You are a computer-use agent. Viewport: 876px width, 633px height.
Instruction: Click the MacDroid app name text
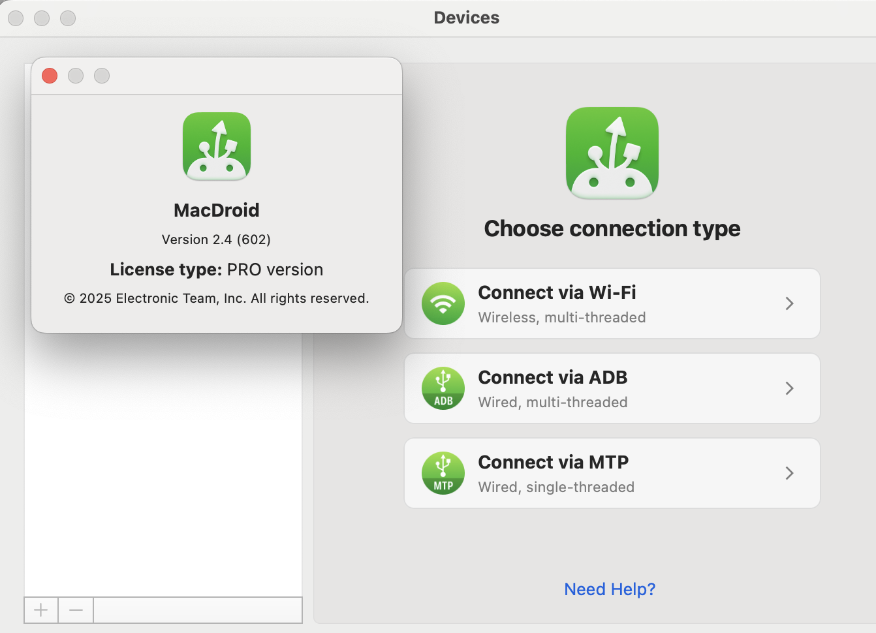point(217,210)
